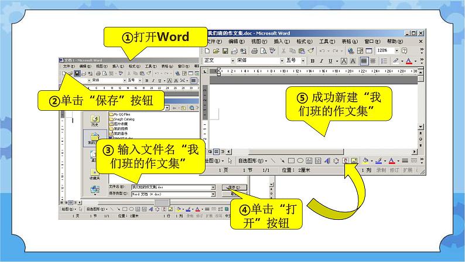The image size is (465, 262).
Task: Click Insert Picture icon in 我们班的作文集.doc drawing toolbar
Action: tap(354, 161)
